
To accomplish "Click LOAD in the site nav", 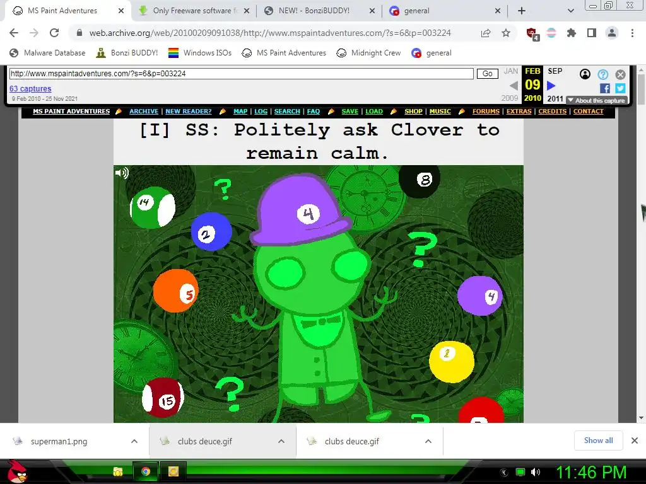I will [x=374, y=112].
